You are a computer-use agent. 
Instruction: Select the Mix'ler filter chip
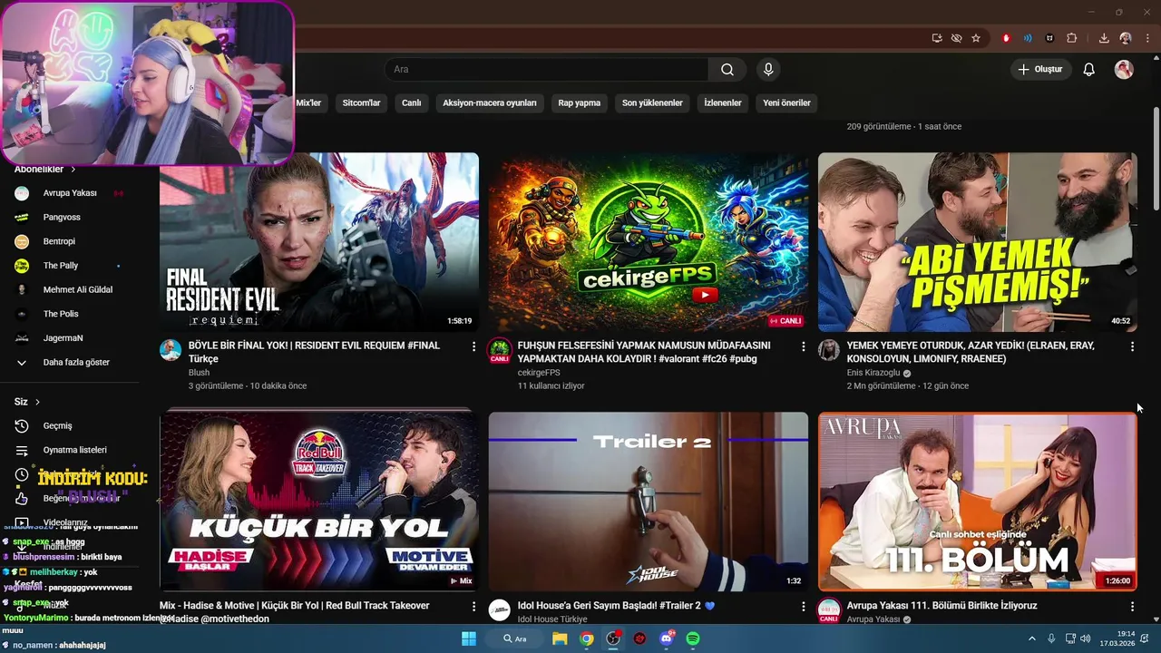[x=308, y=103]
